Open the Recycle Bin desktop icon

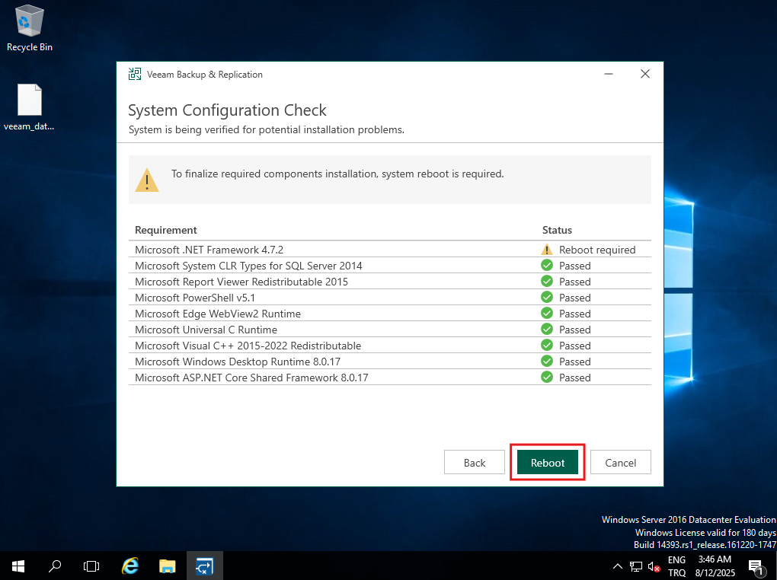pyautogui.click(x=29, y=28)
